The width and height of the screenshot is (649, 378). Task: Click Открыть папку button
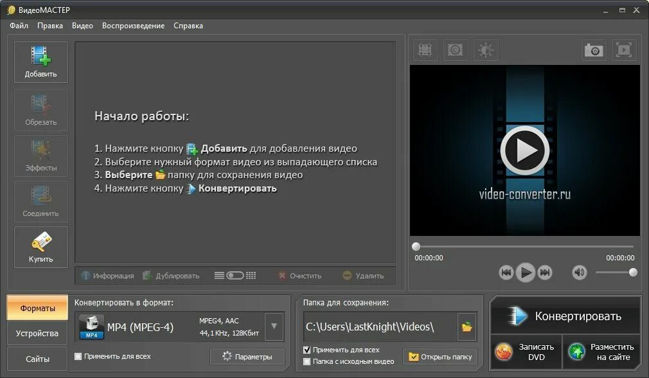coord(440,357)
